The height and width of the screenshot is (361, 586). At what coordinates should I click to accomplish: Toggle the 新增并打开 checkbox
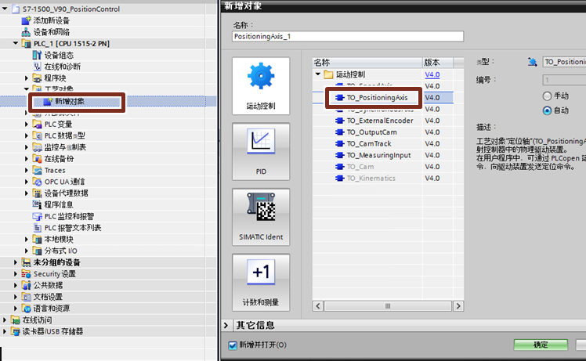point(233,345)
